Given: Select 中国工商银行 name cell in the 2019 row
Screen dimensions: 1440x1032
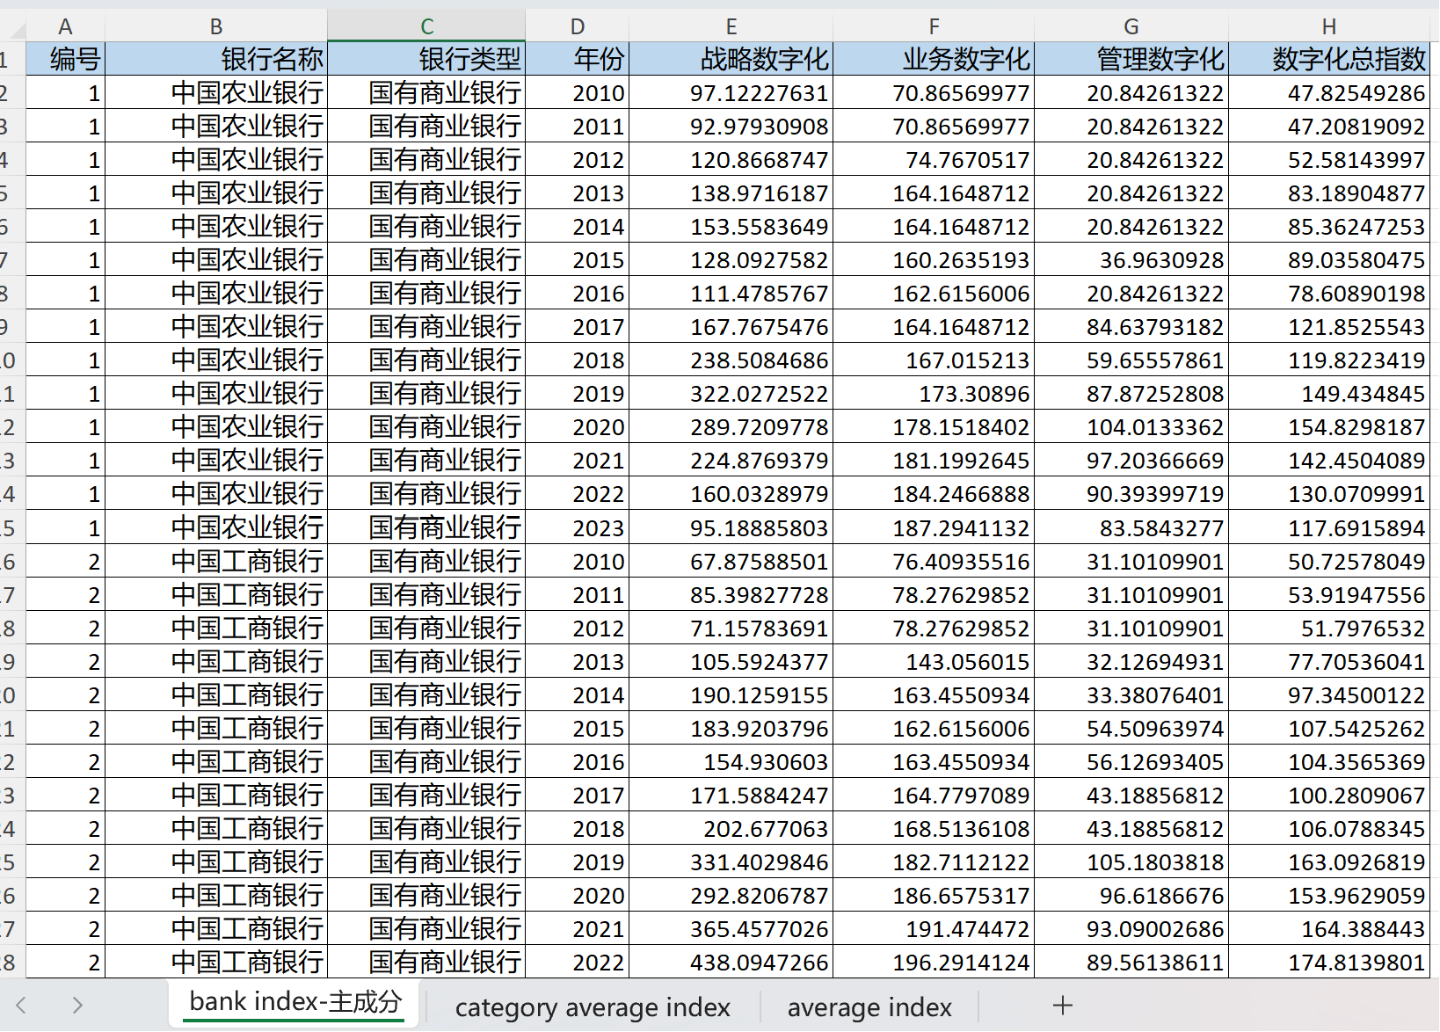Looking at the screenshot, I should pyautogui.click(x=216, y=861).
